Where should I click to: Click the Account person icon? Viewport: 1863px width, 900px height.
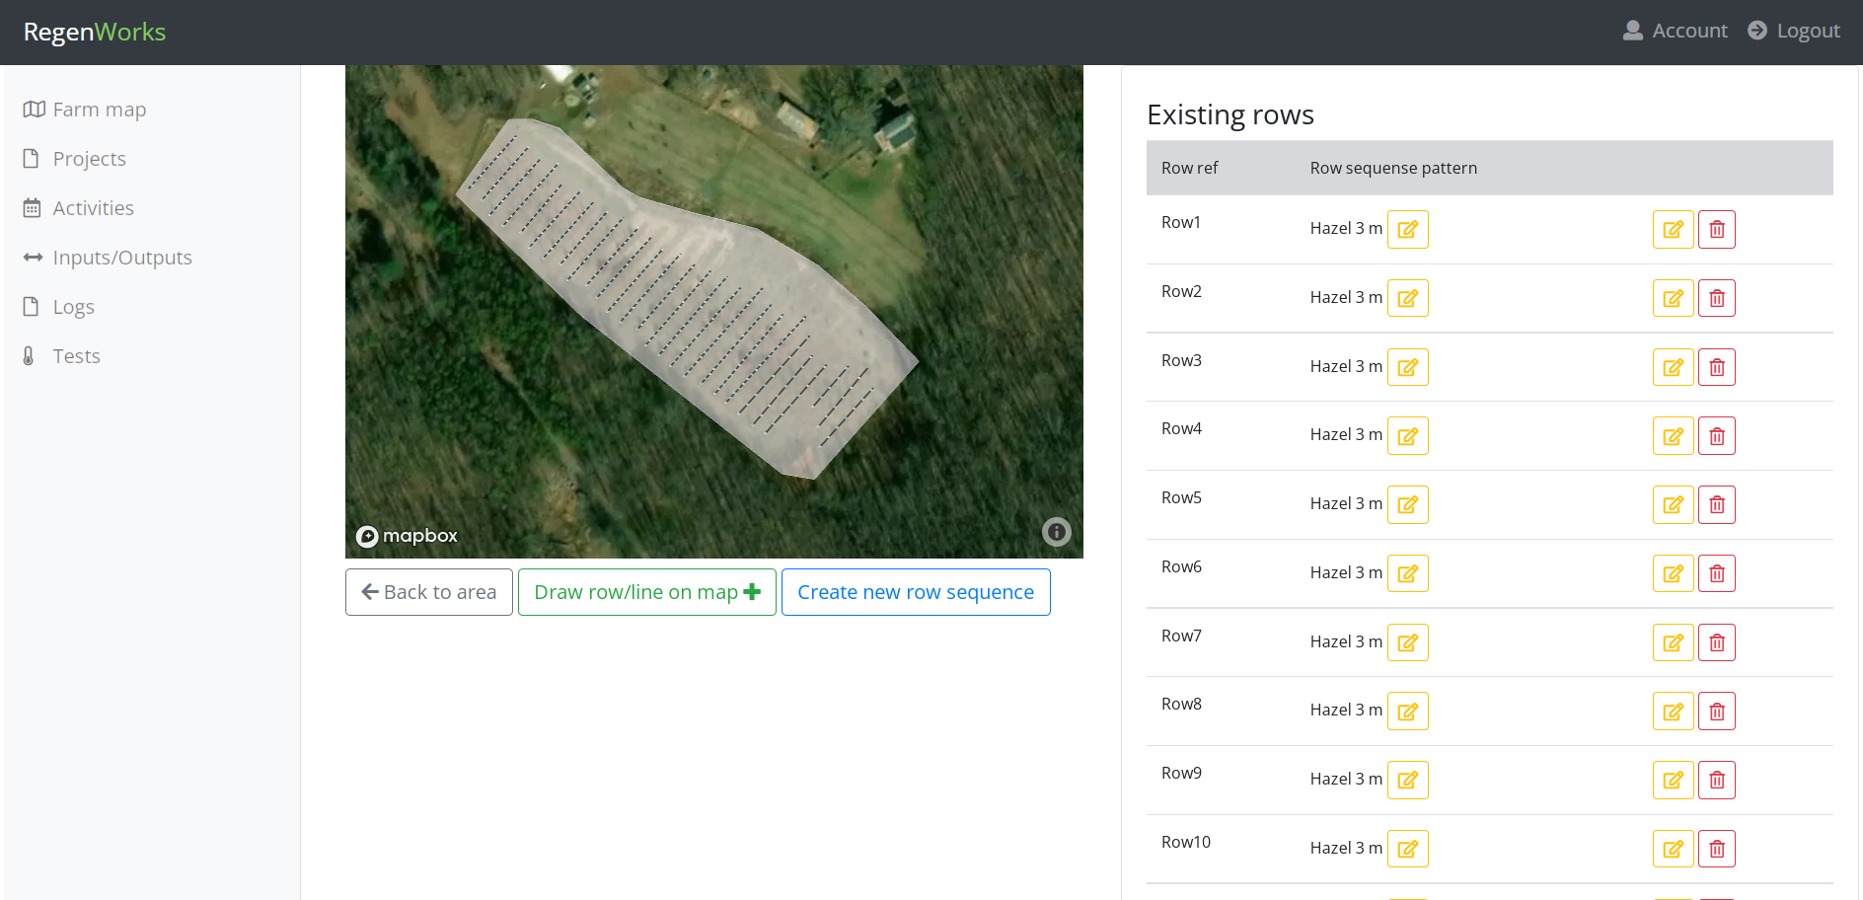1633,31
